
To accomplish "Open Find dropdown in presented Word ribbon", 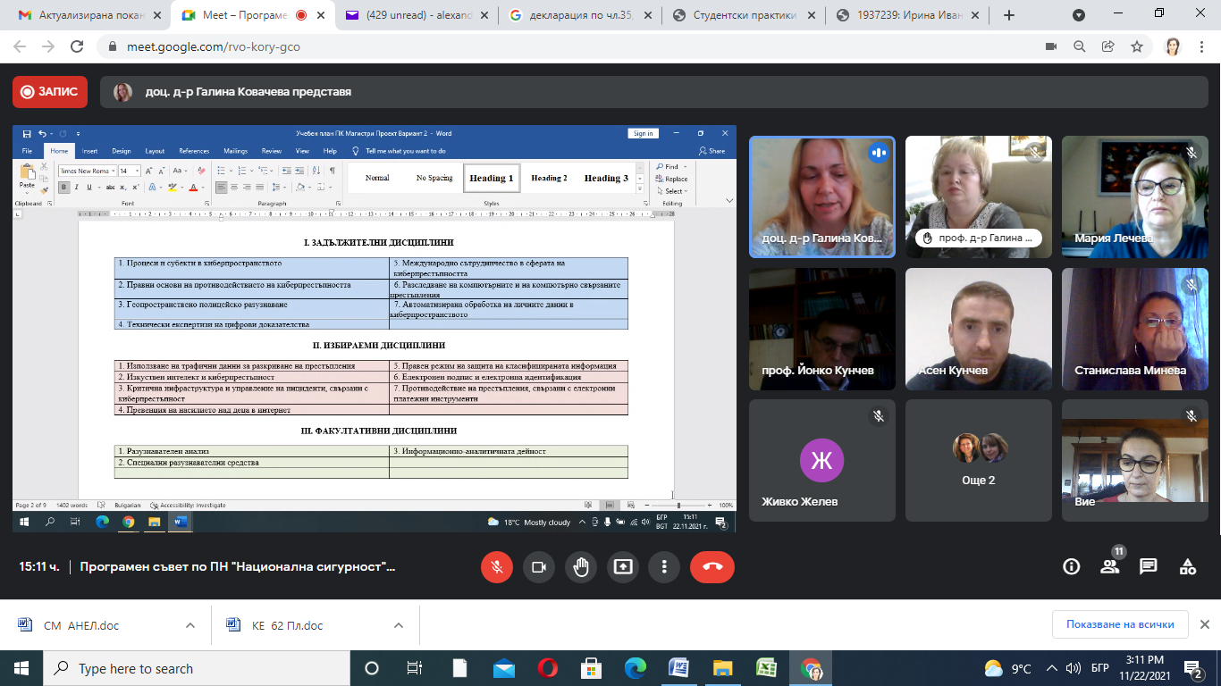I will click(669, 167).
